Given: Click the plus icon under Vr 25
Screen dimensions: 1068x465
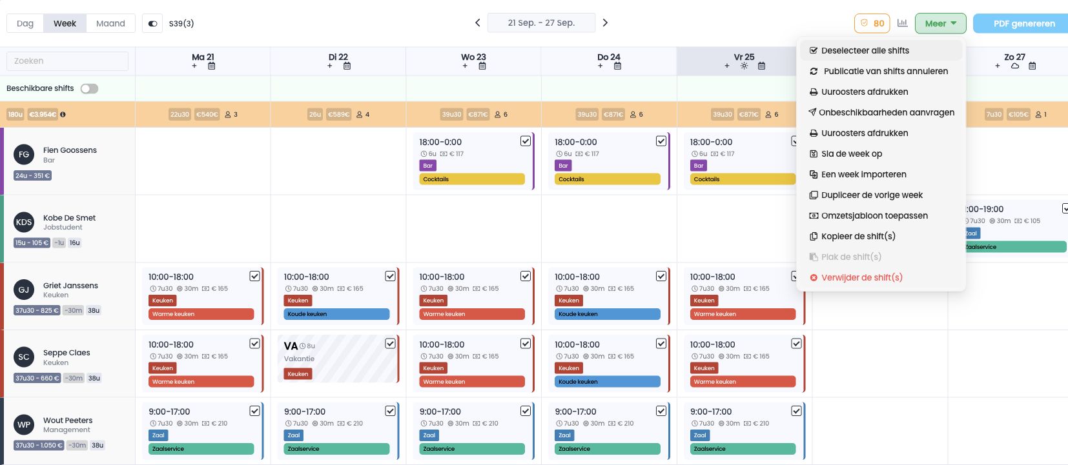Looking at the screenshot, I should pos(727,66).
